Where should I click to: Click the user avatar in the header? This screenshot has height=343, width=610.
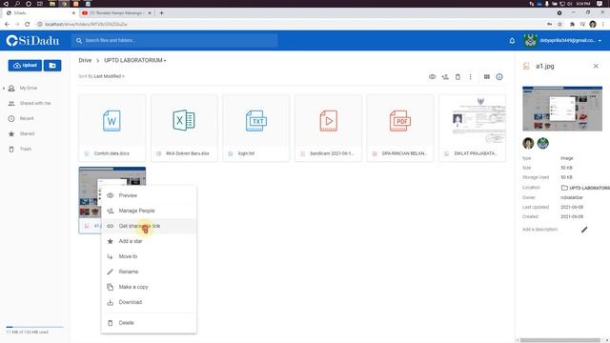click(530, 40)
